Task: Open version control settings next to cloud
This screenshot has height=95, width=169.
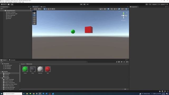Action: (12, 4)
